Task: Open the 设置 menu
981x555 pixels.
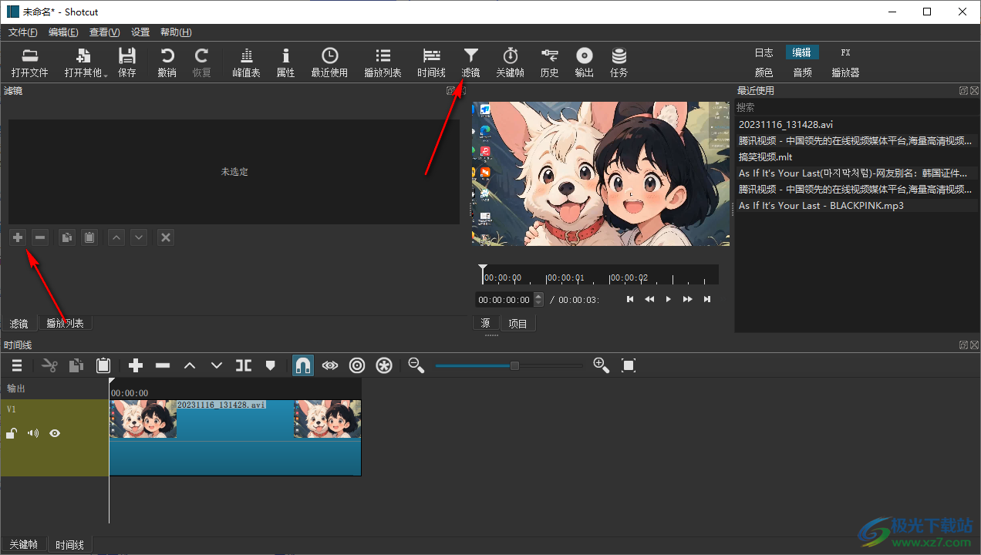Action: click(x=140, y=32)
